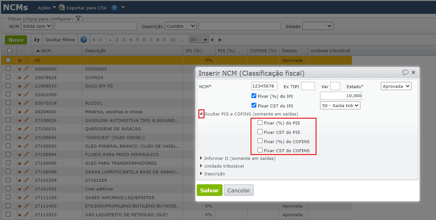Go to next page arrow
This screenshot has height=220, width=436.
coord(213,40)
